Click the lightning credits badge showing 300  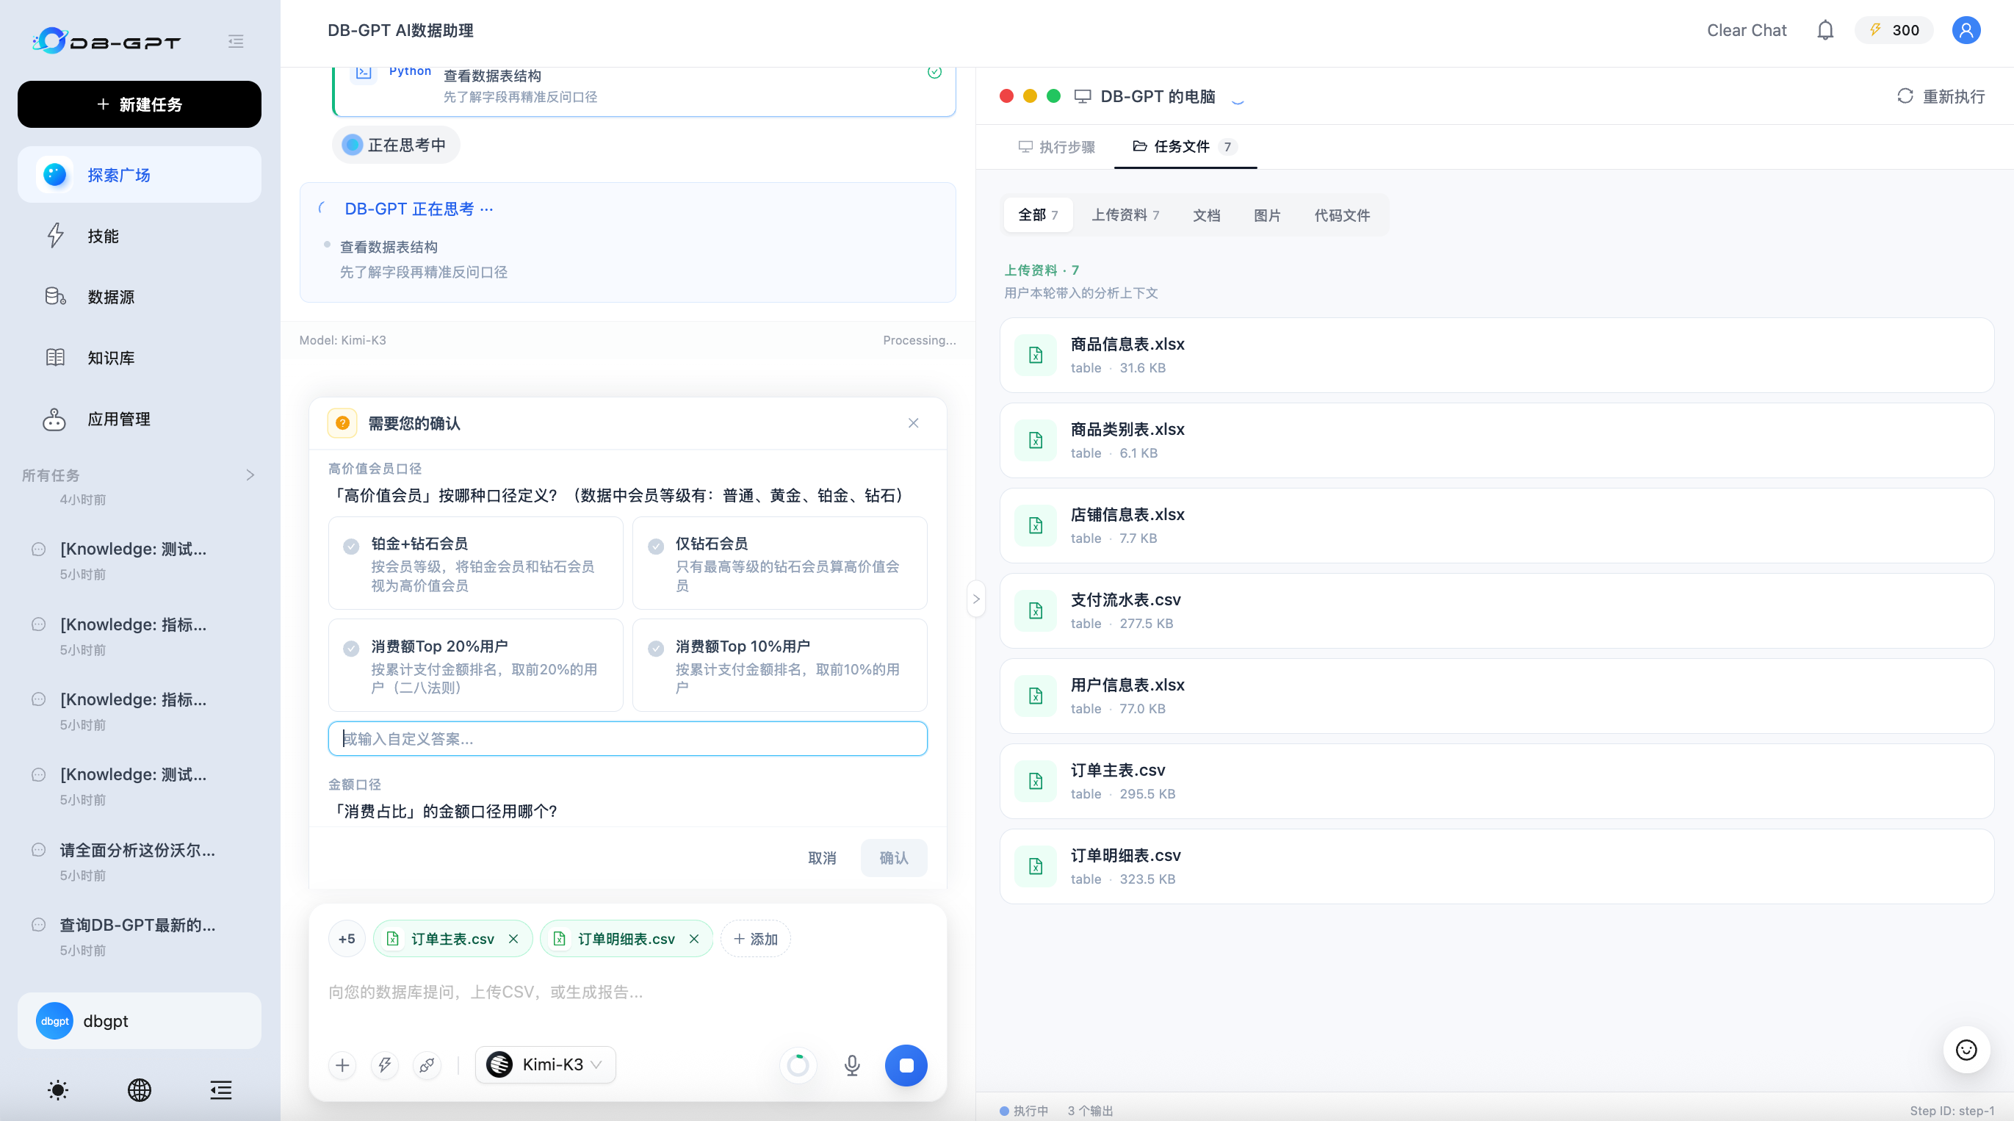pyautogui.click(x=1893, y=31)
